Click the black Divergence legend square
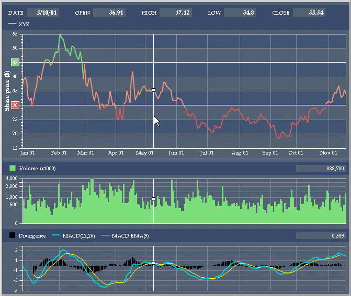Image resolution: width=351 pixels, height=296 pixels. pos(13,236)
